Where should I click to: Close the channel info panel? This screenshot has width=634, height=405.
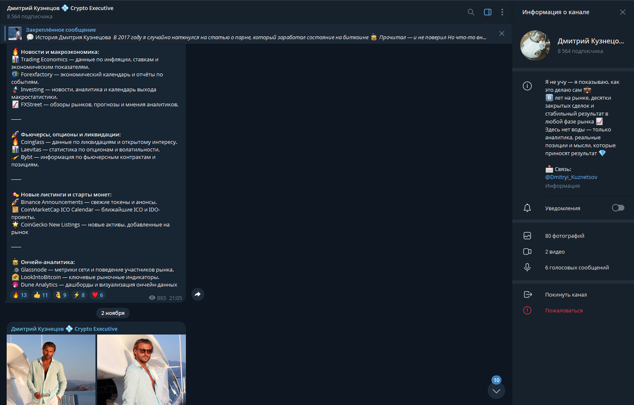(622, 12)
